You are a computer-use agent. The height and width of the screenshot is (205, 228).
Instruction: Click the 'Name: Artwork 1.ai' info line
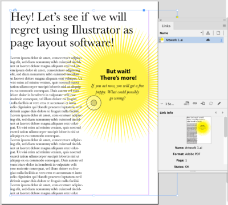(x=188, y=147)
